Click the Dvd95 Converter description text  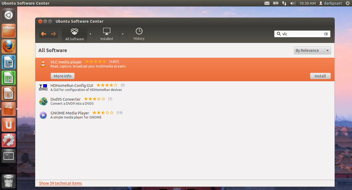coord(72,104)
